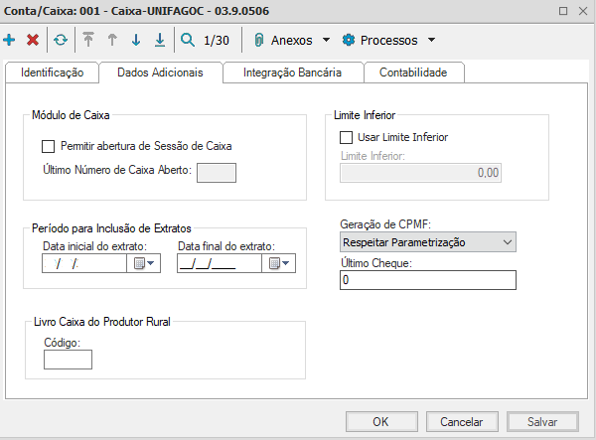Switch to the Identificação tab

(x=52, y=73)
